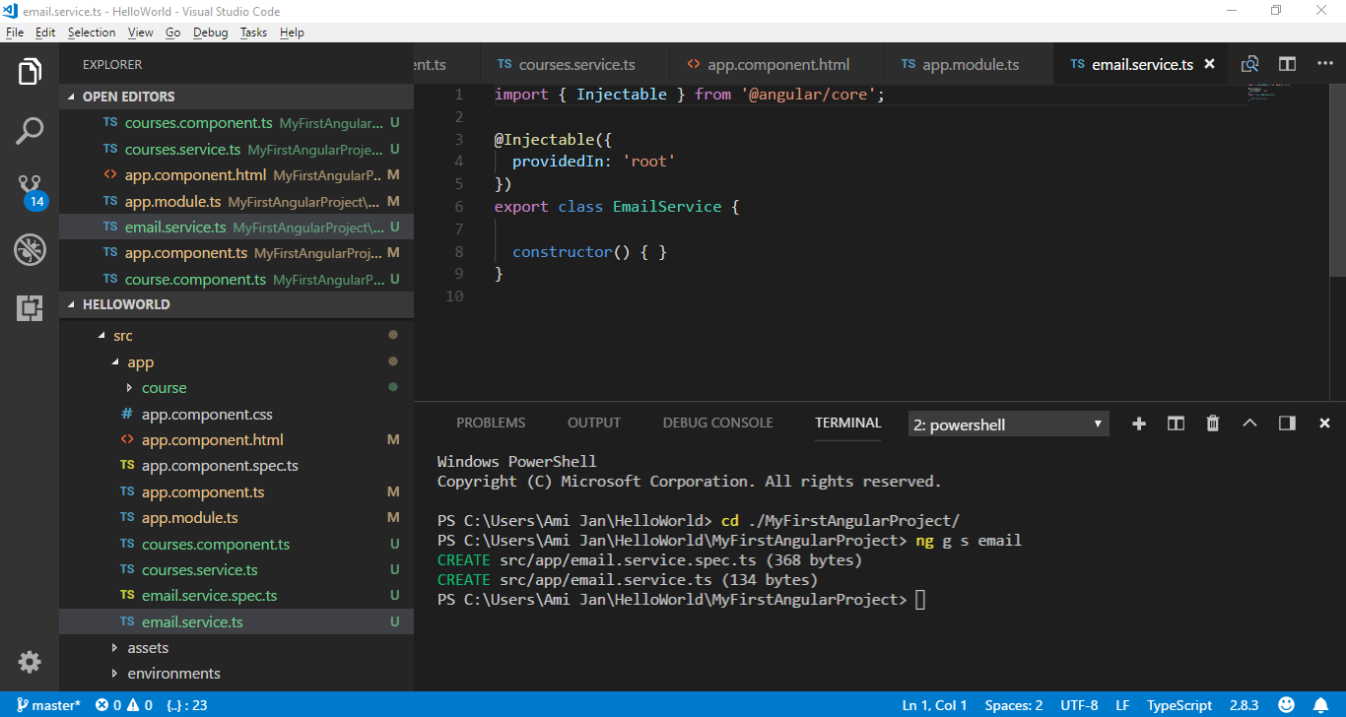This screenshot has height=717, width=1346.
Task: Close the email.service.ts editor tab
Action: pos(1210,64)
